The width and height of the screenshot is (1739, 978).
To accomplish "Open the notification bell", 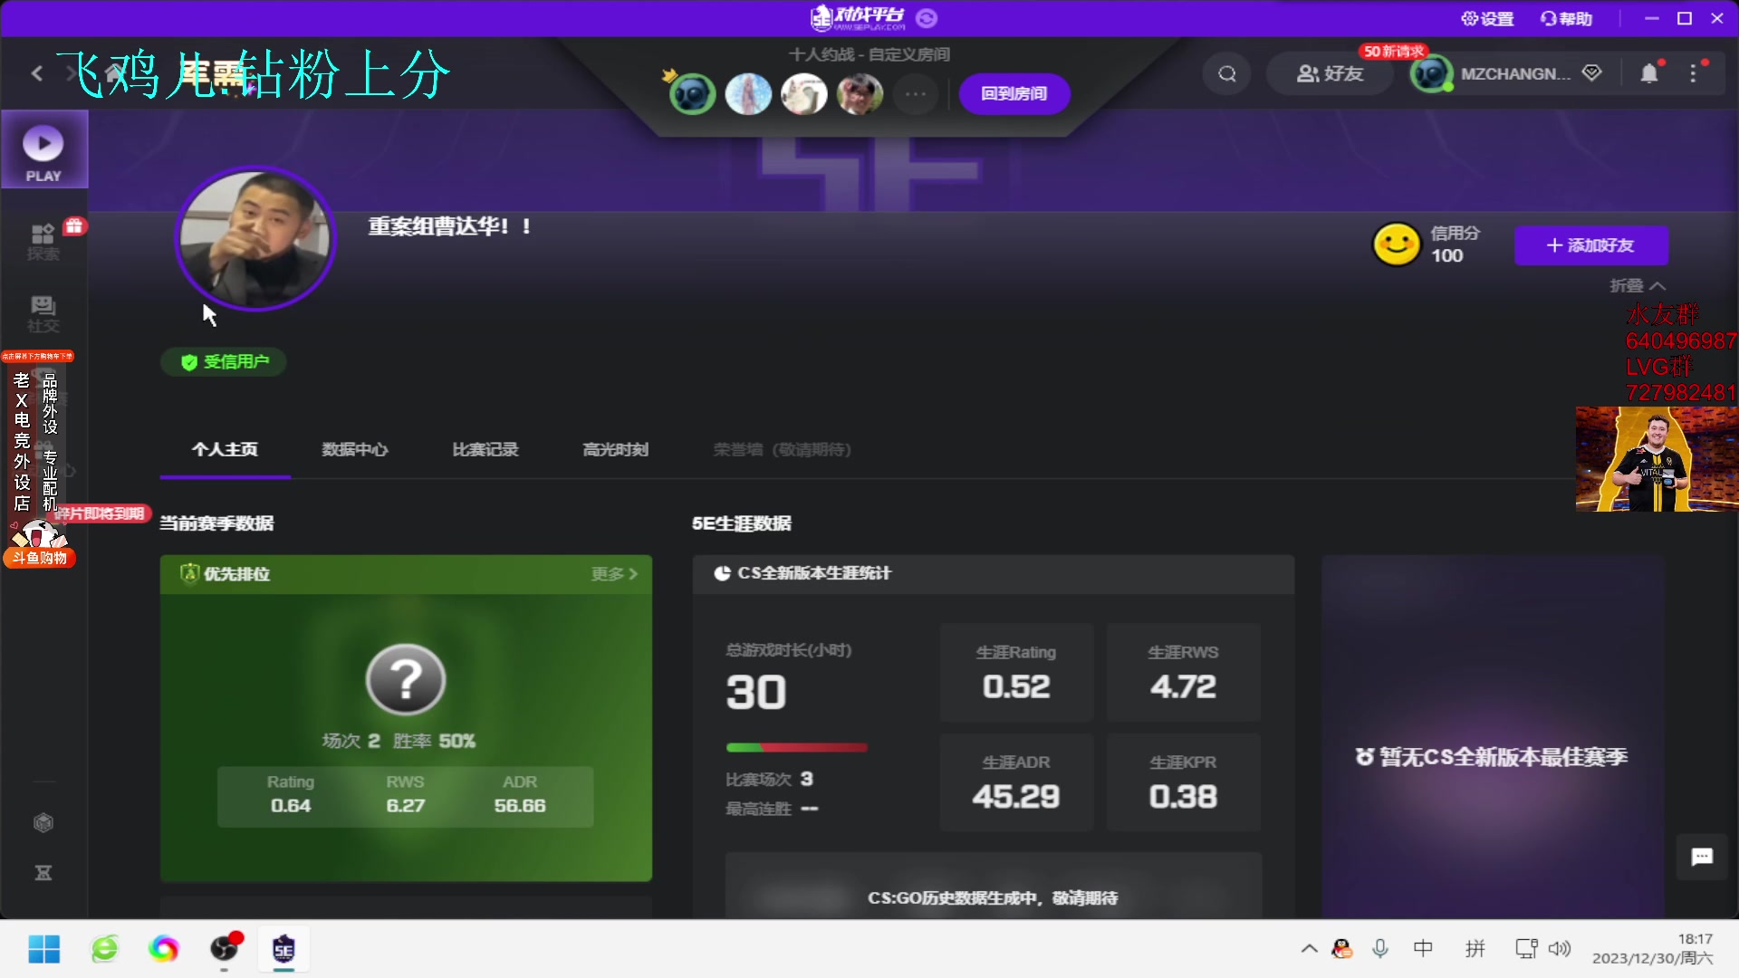I will pyautogui.click(x=1648, y=73).
